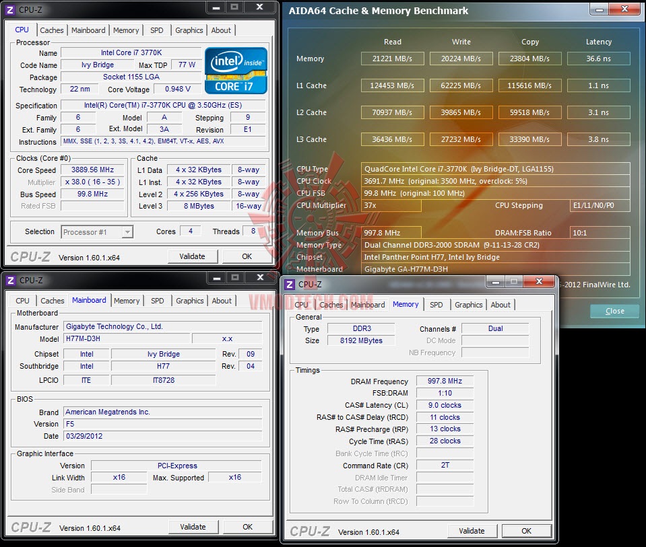
Task: Click the Core Speed 3889.56 MHz value
Action: (x=92, y=170)
